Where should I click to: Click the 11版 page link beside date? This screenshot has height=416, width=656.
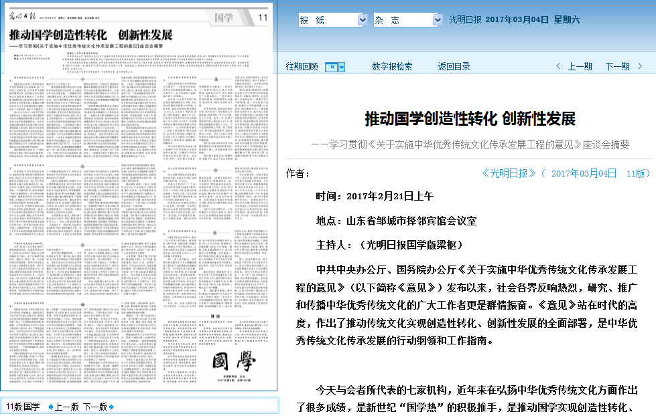tap(637, 173)
